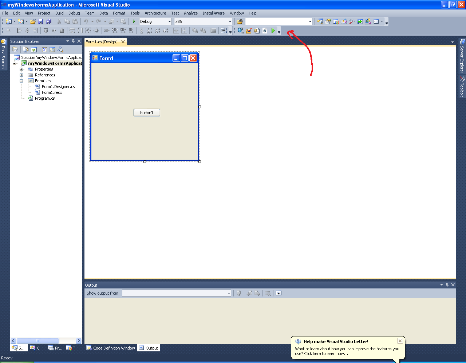
Task: Open the InstallAware menu
Action: pos(214,13)
